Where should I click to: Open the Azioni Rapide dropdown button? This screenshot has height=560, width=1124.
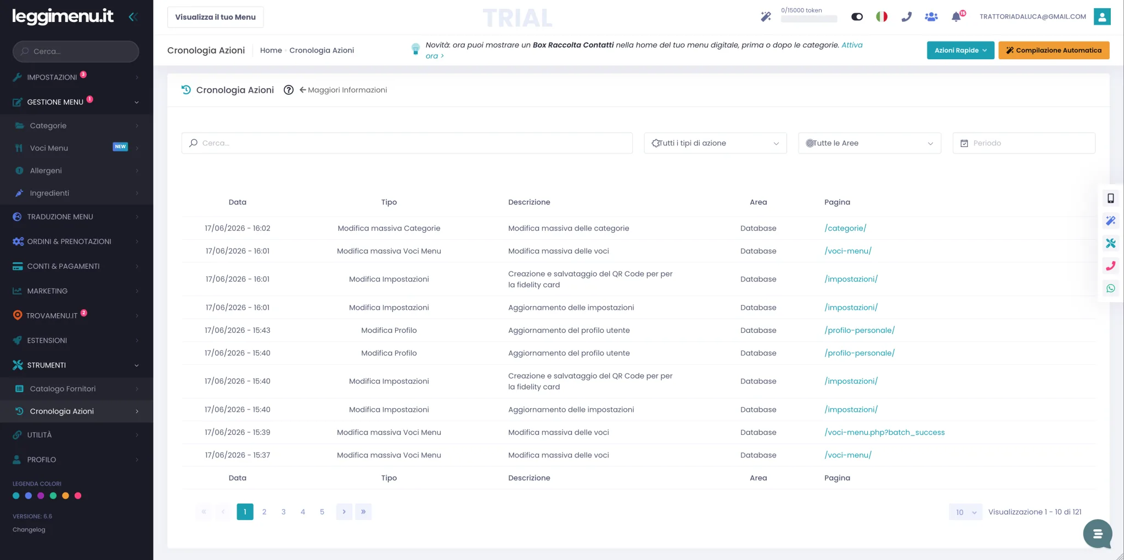point(960,50)
